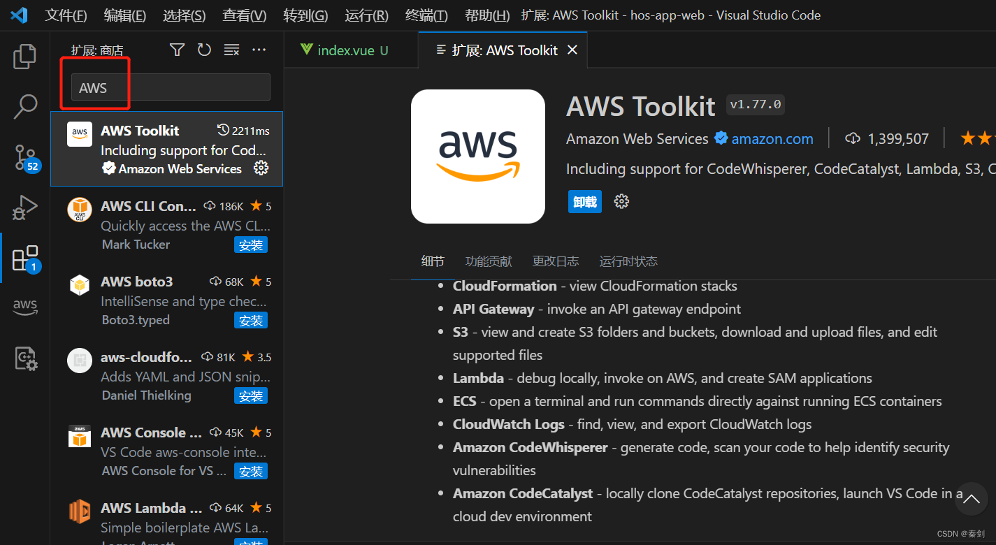This screenshot has height=545, width=996.
Task: Click the extension search field containing AWS
Action: click(171, 87)
